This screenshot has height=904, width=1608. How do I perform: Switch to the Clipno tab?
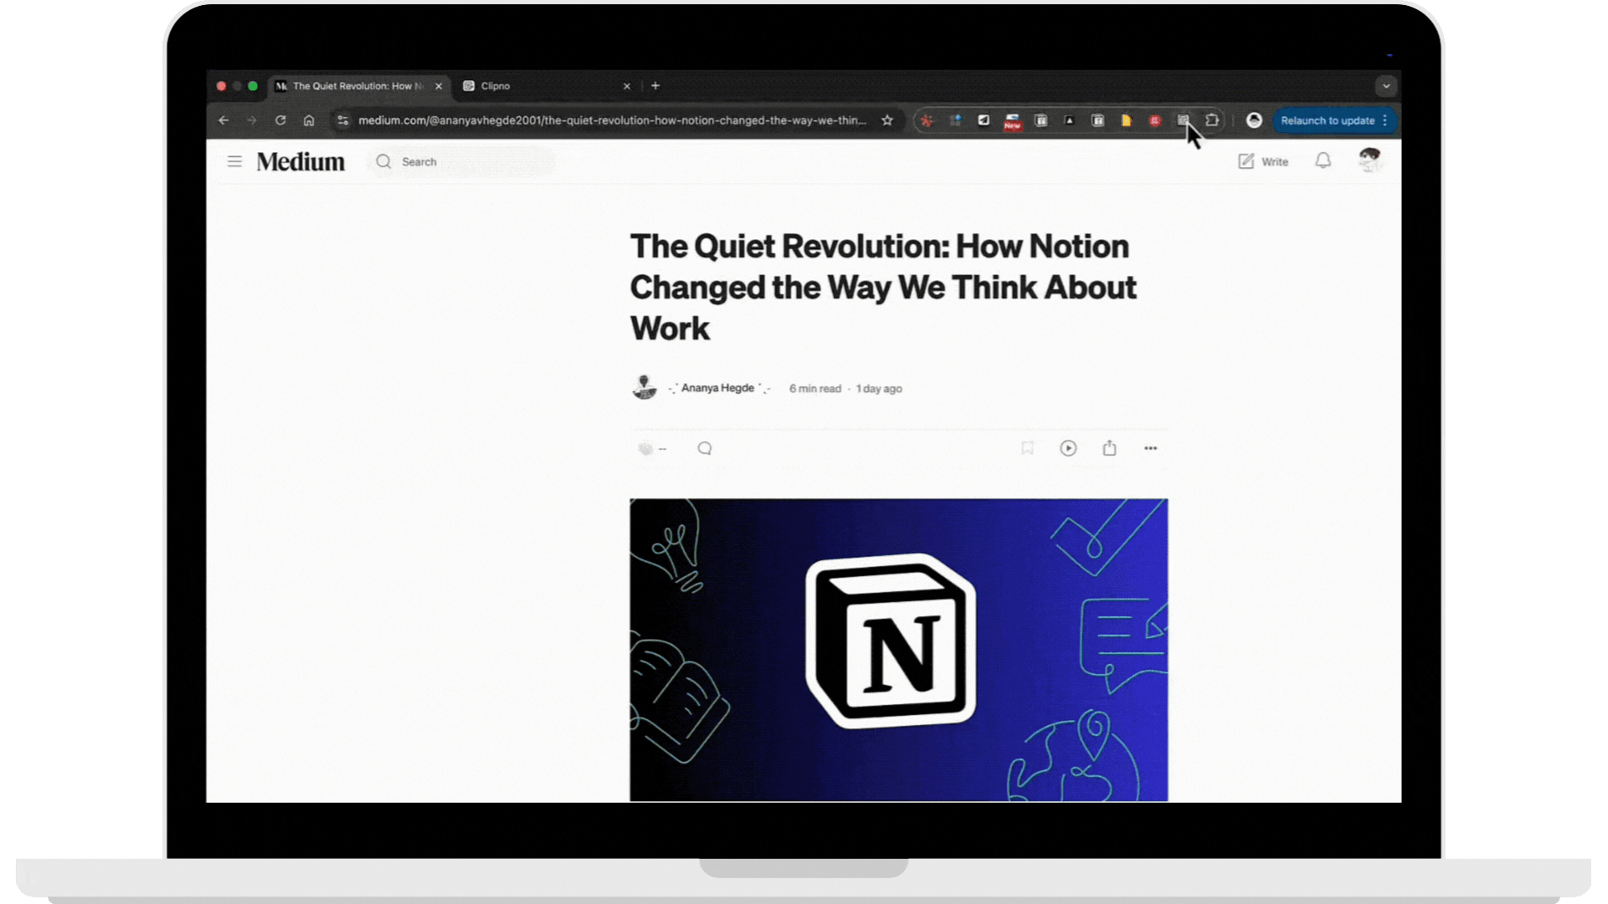(x=545, y=86)
